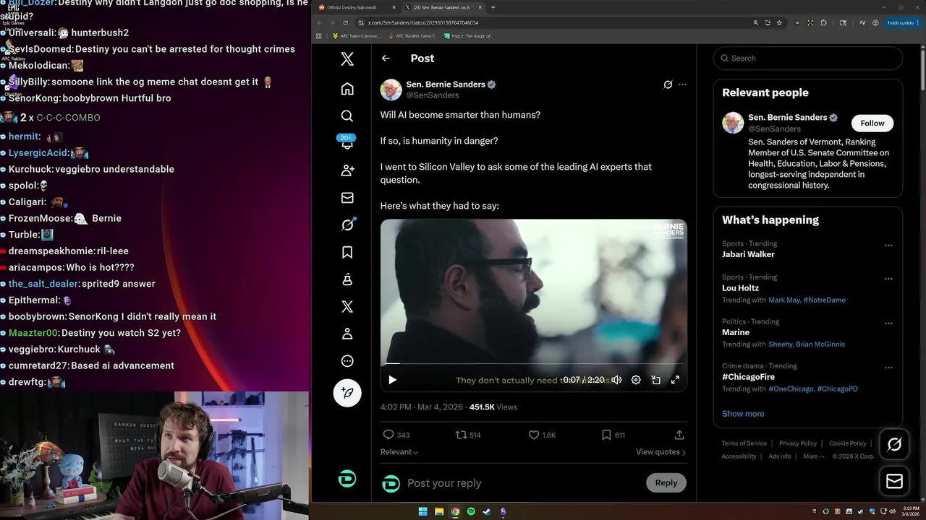Click the compose post feather button
The width and height of the screenshot is (926, 520).
coord(347,393)
